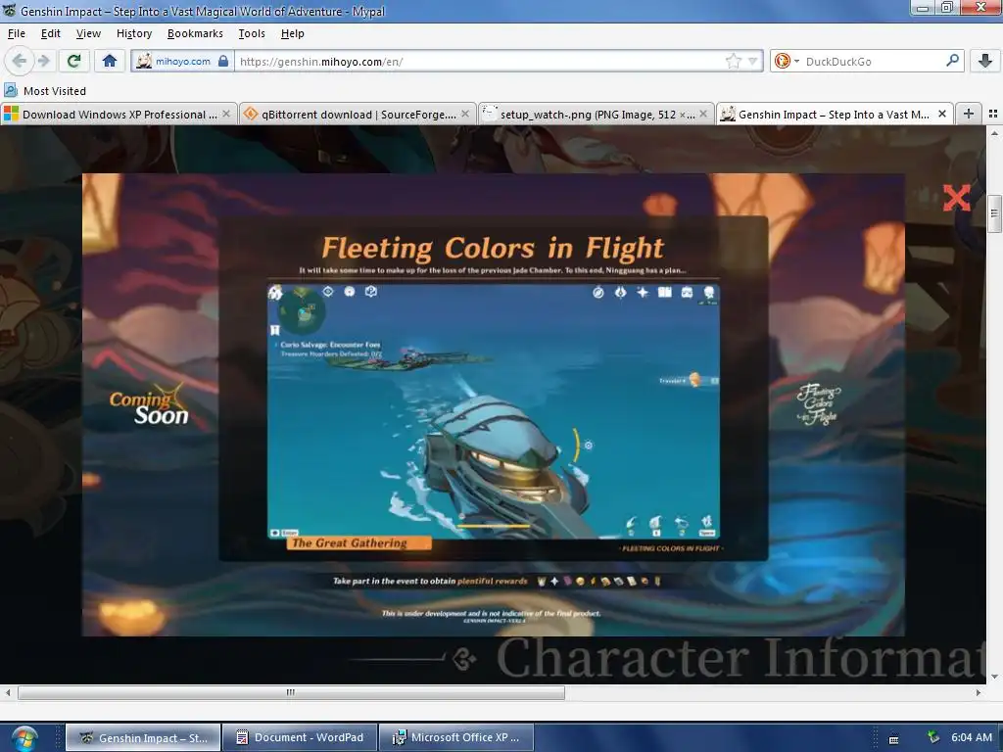The height and width of the screenshot is (752, 1003).
Task: Reload the page with the refresh icon
Action: pos(73,62)
